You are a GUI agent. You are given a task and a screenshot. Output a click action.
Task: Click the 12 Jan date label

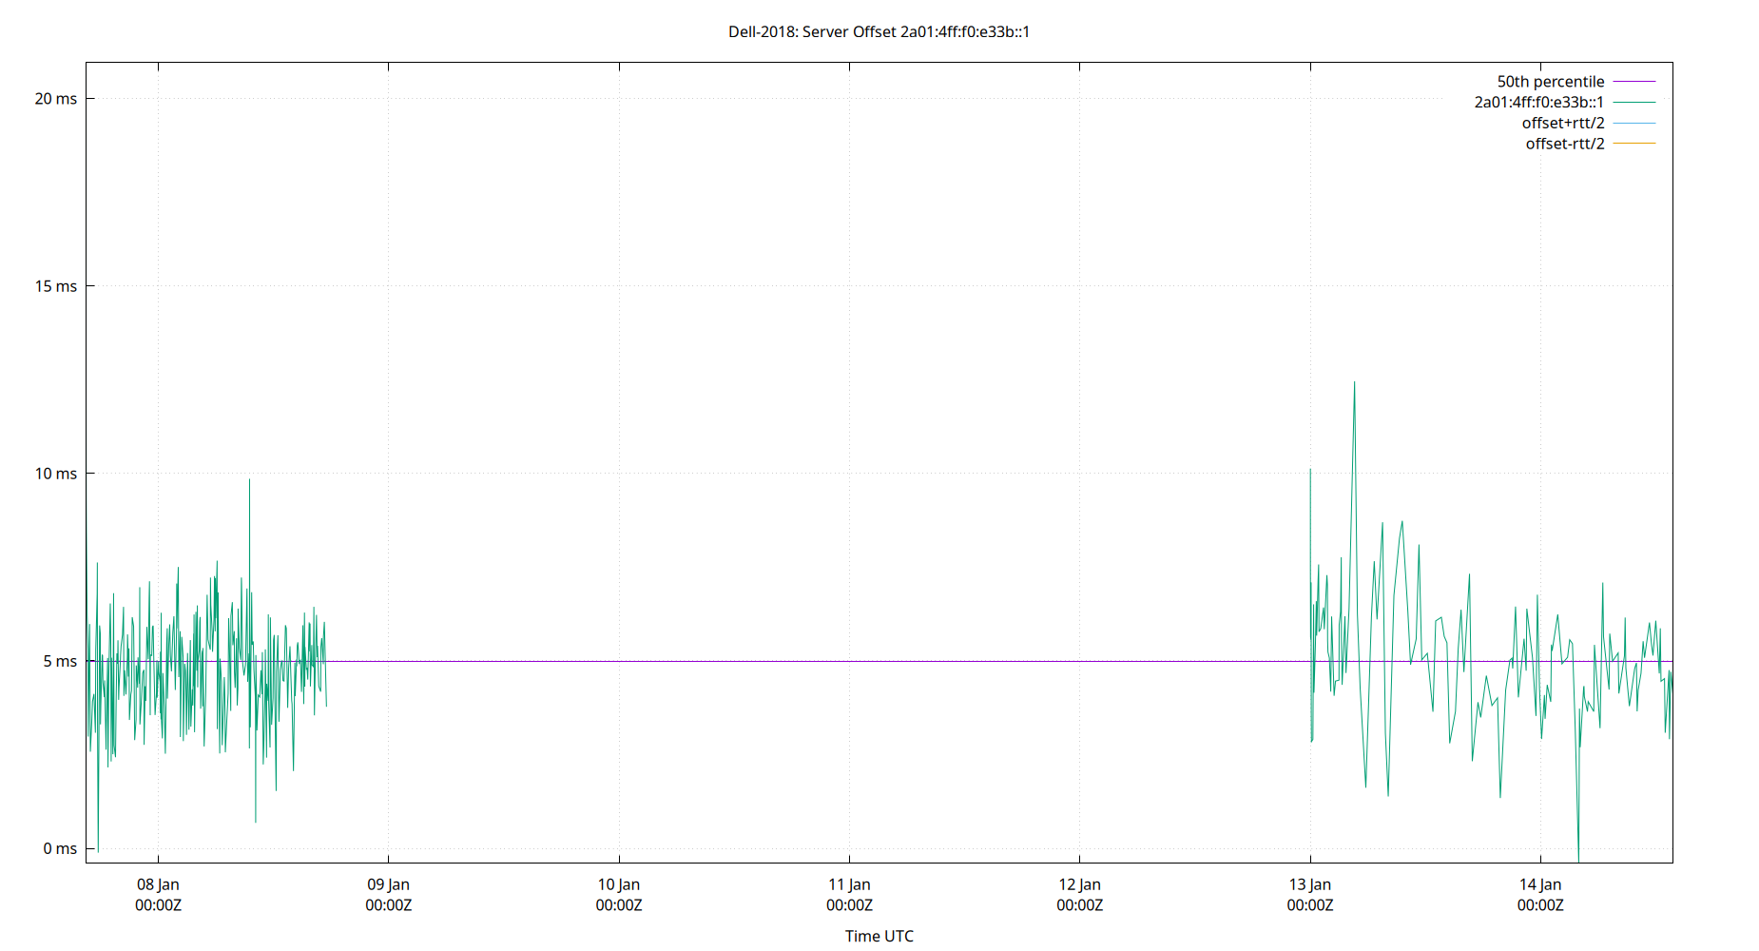[1082, 883]
